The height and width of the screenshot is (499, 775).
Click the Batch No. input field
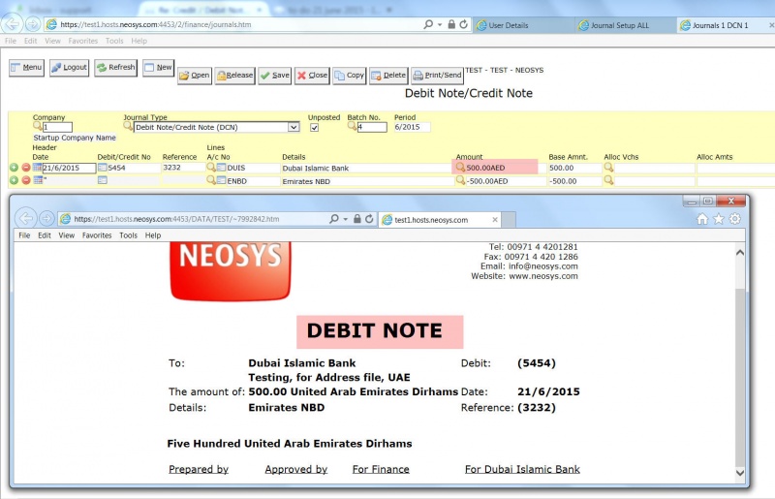(372, 127)
